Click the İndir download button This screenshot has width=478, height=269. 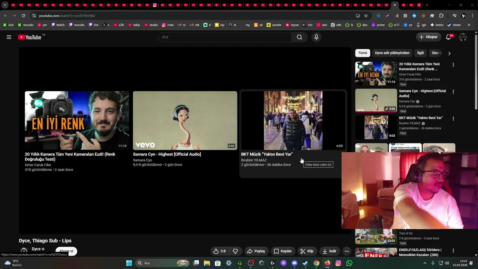tap(330, 251)
